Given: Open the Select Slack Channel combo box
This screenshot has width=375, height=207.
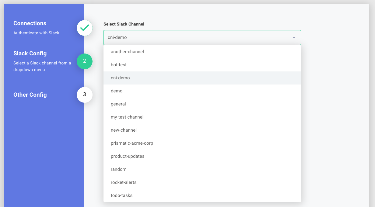Looking at the screenshot, I should tap(202, 37).
